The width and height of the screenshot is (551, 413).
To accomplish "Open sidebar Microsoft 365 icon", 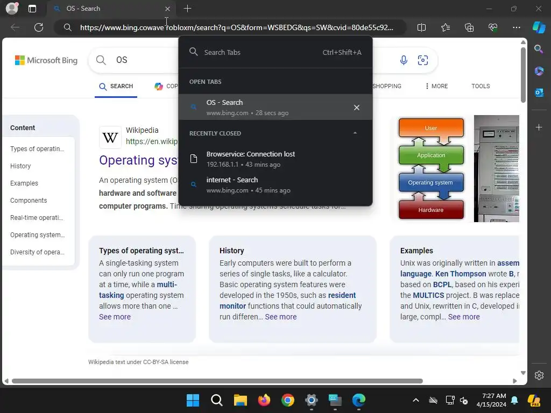I will coord(539,71).
